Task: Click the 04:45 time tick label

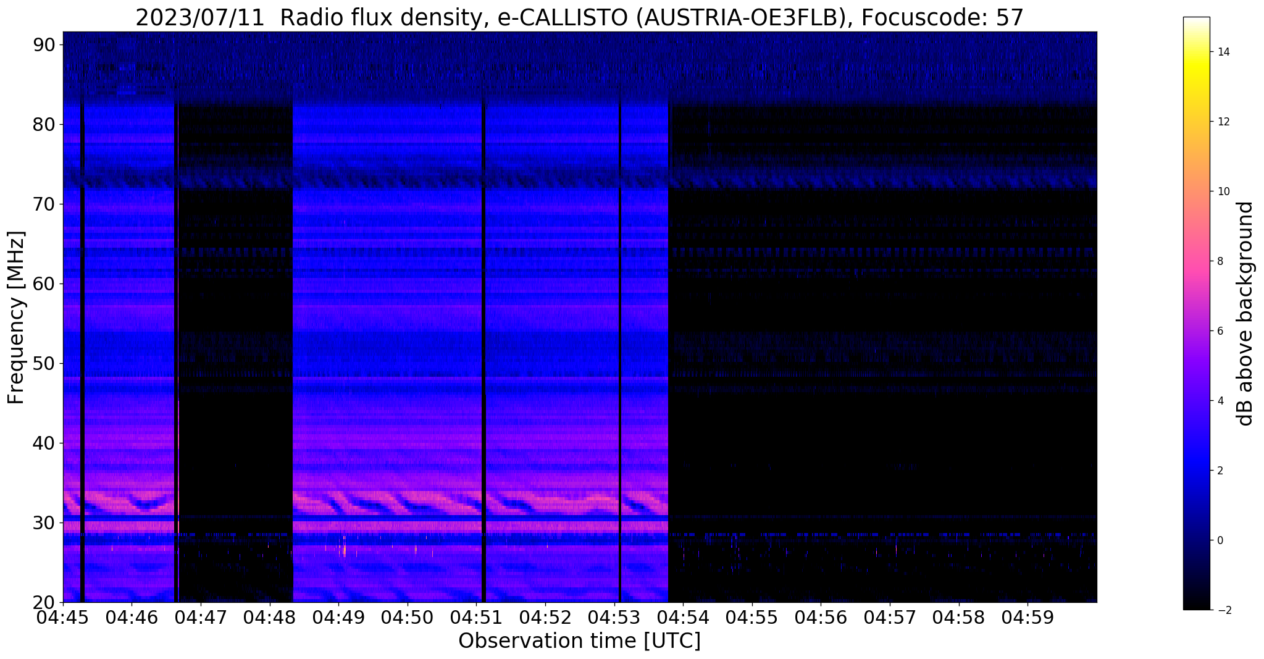Action: tap(63, 616)
